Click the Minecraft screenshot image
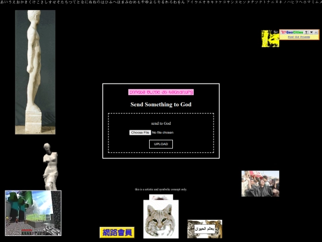Screen dimensions: 322x242 click(33, 213)
